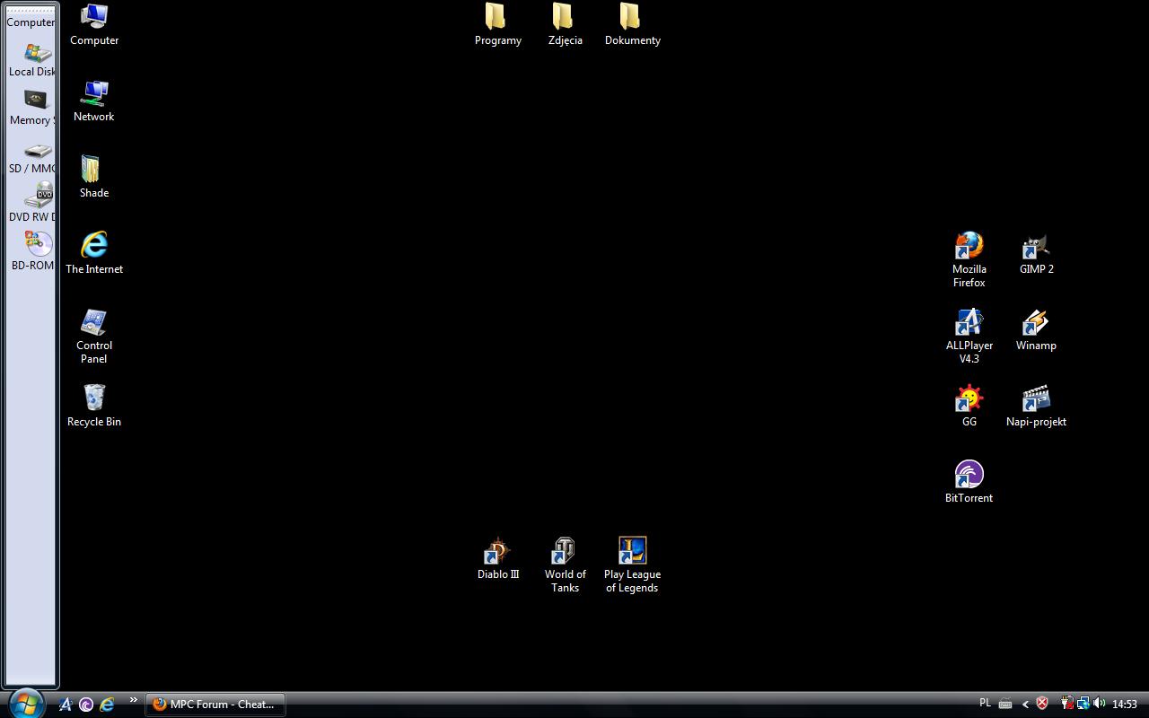Select the Shade folder icon

coord(94,178)
